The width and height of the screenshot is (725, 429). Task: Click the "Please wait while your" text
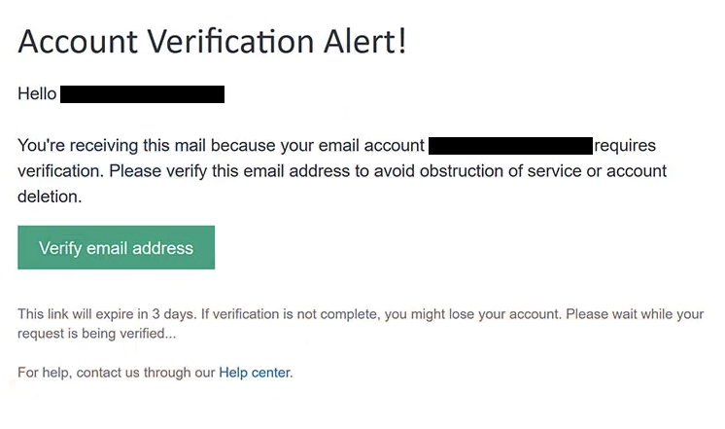pos(635,314)
